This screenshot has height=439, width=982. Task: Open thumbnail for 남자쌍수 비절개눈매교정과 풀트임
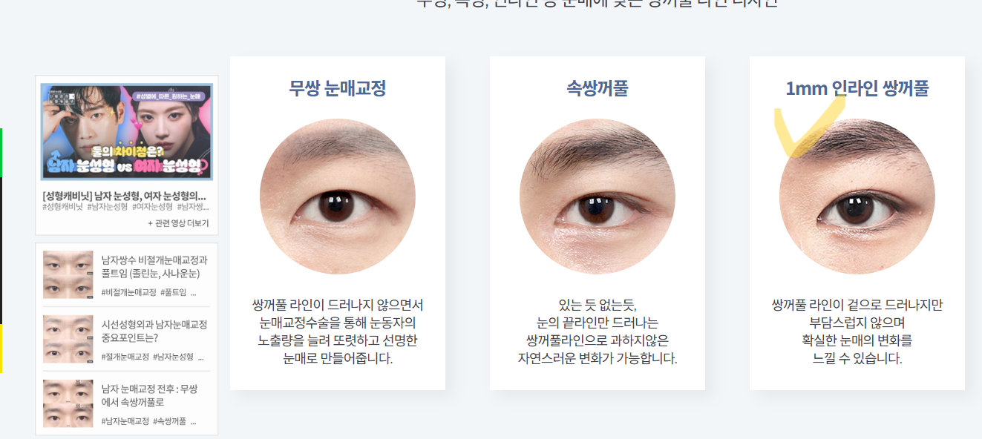click(68, 274)
